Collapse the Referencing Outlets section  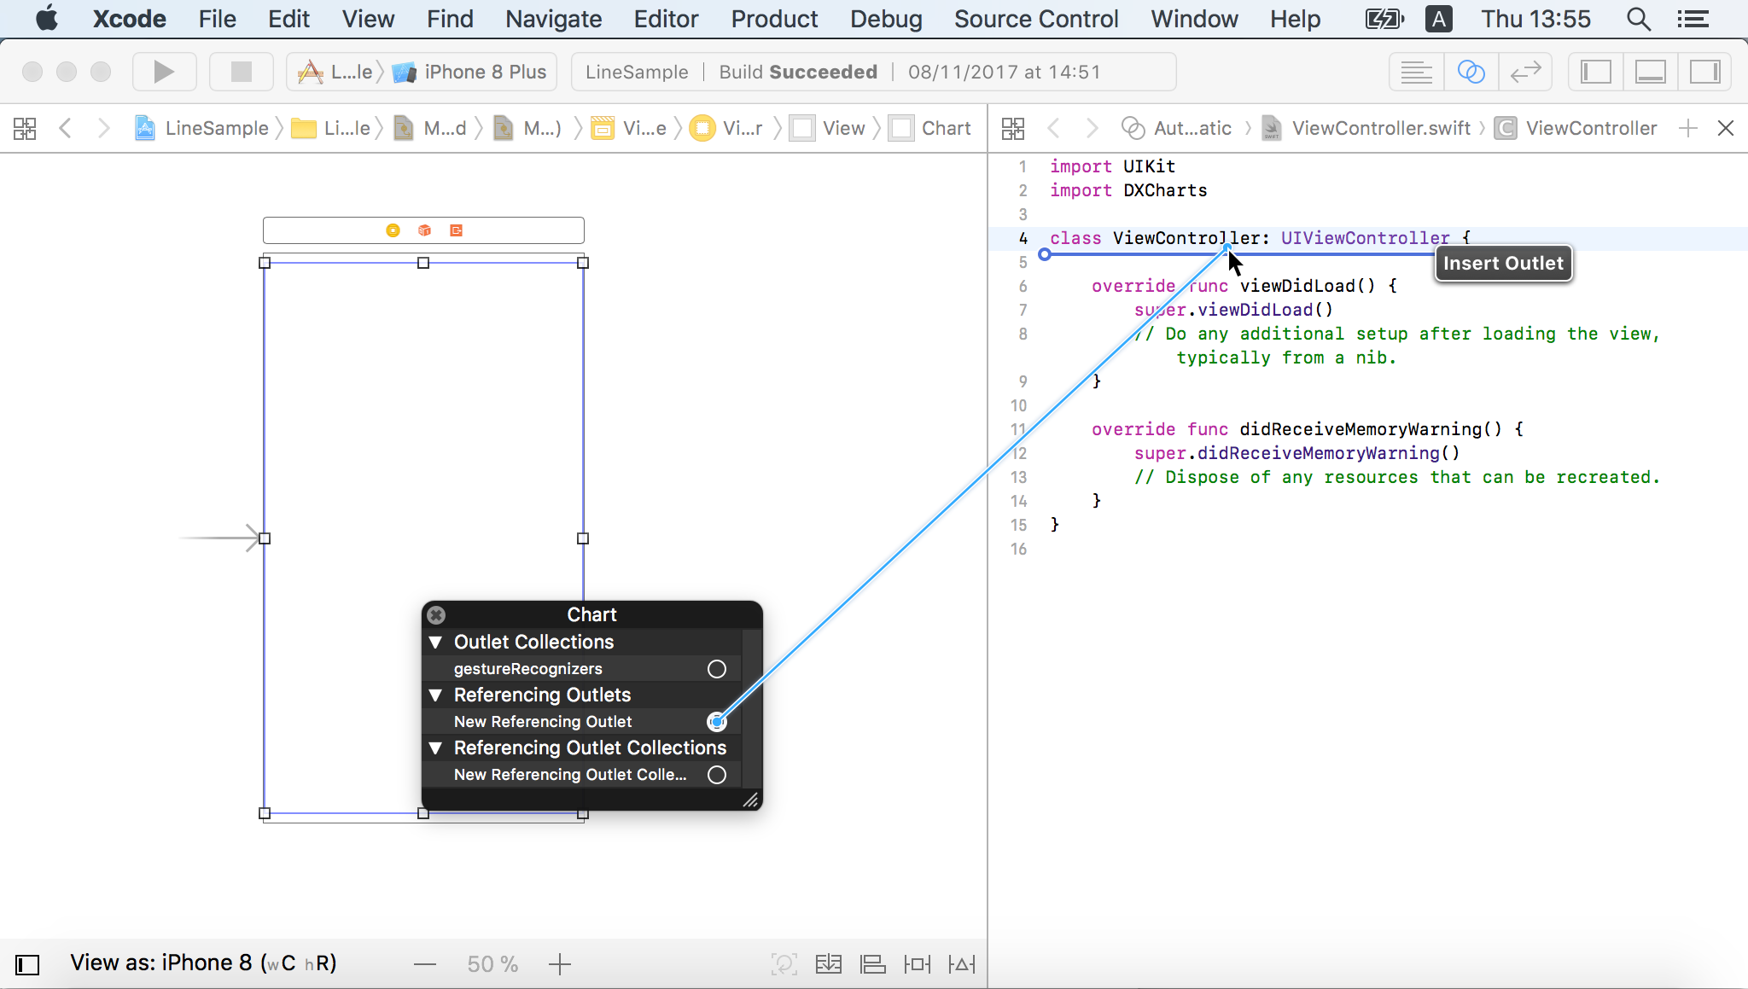(x=435, y=695)
